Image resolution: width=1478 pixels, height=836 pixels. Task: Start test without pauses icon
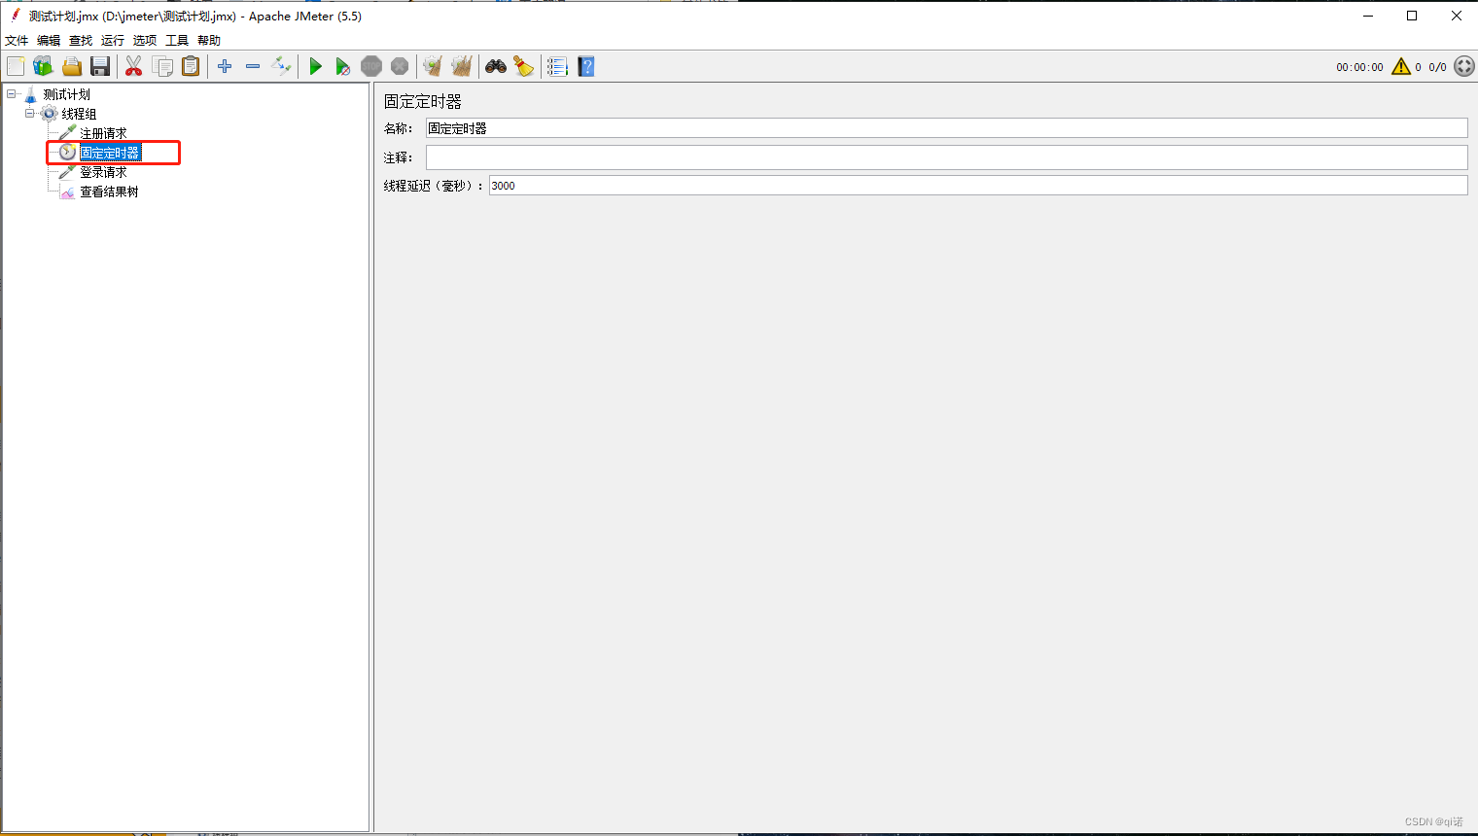342,66
